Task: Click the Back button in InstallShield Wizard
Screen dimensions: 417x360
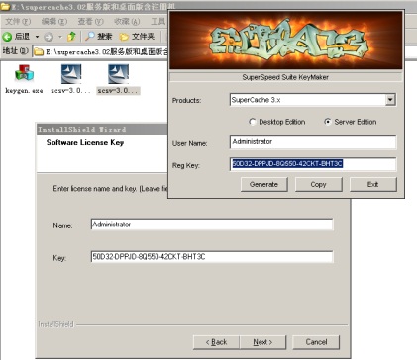Action: point(216,342)
